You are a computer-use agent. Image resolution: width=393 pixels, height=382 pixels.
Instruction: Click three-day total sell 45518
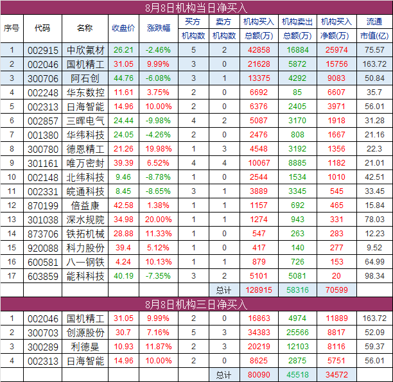click(297, 375)
